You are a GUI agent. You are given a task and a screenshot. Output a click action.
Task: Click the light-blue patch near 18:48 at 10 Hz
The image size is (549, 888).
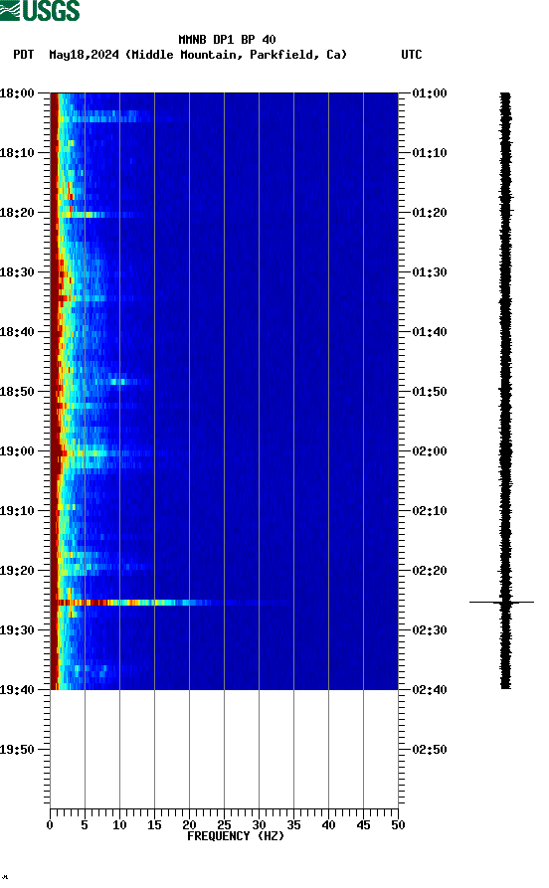[117, 382]
